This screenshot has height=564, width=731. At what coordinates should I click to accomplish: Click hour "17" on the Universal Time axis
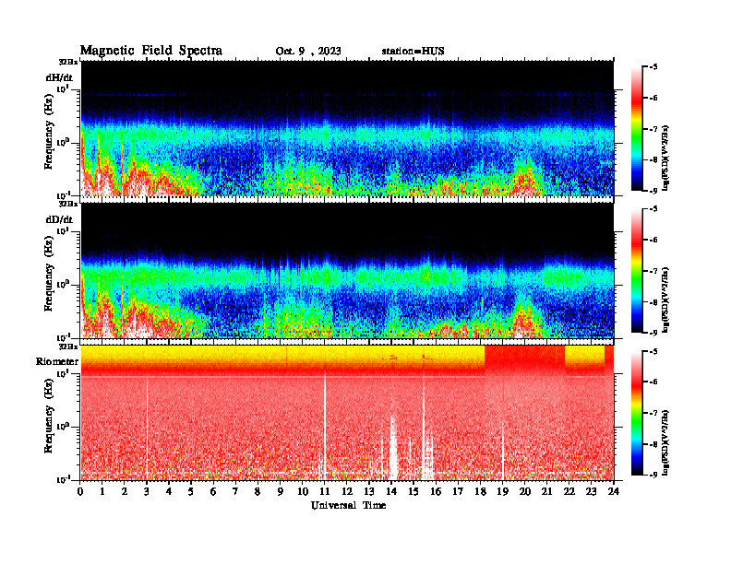click(459, 491)
